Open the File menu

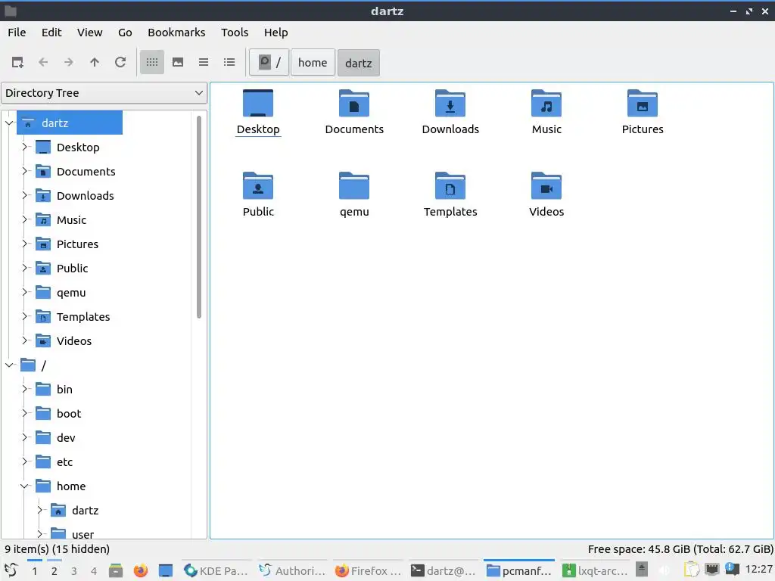tap(17, 33)
